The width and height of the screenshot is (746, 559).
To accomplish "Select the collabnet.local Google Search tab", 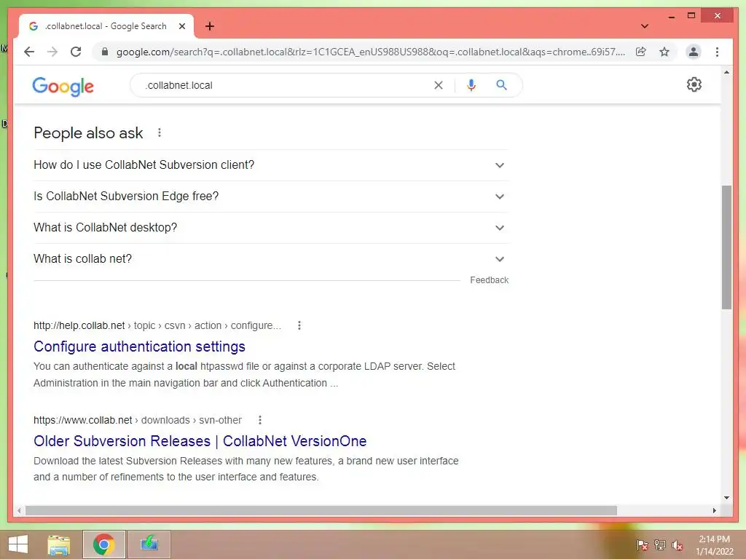I will pyautogui.click(x=106, y=26).
